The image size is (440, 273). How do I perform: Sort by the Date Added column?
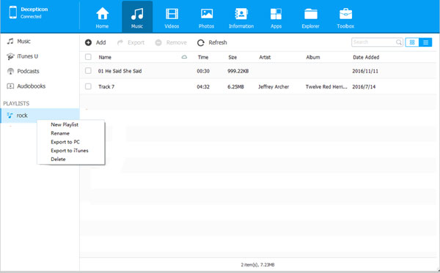pyautogui.click(x=366, y=57)
